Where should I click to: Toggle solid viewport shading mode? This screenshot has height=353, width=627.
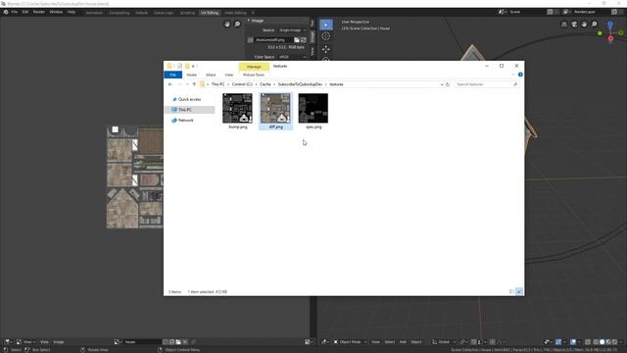[x=602, y=342]
